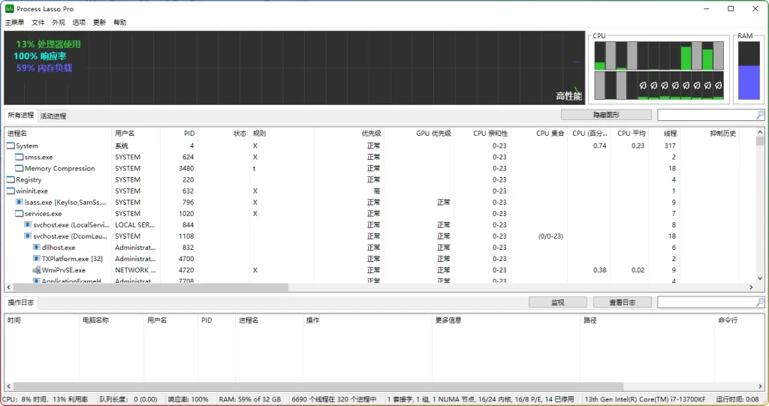This screenshot has width=769, height=406.
Task: Click the Process Lasso Pro title bar icon
Action: [x=9, y=9]
